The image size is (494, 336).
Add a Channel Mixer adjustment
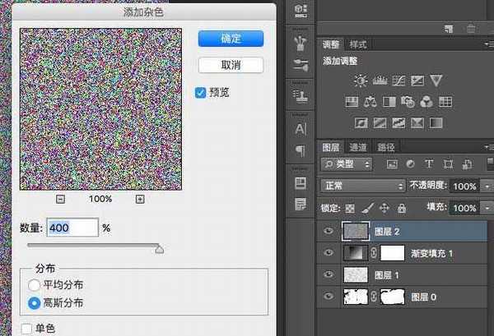(x=426, y=102)
